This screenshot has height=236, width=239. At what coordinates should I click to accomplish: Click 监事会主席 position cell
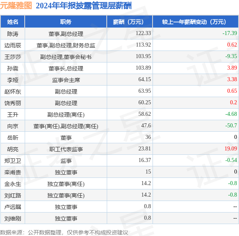click(x=66, y=80)
